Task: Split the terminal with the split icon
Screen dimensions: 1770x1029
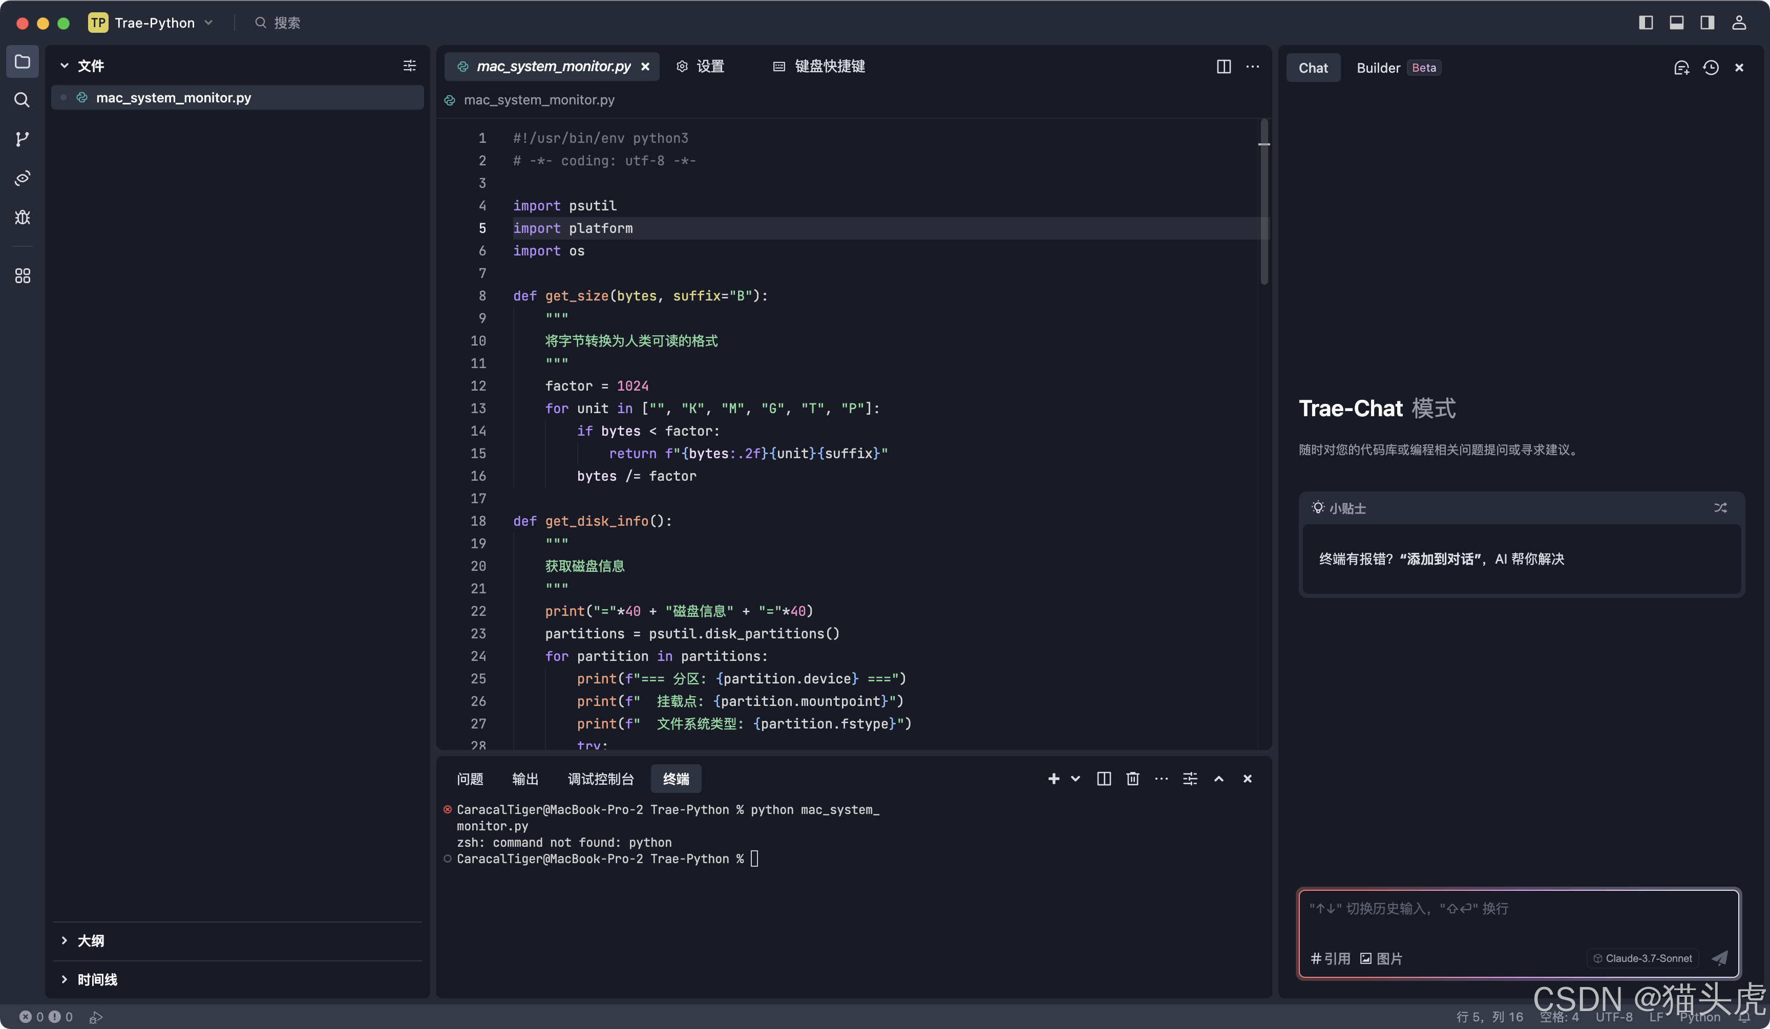Action: click(1104, 779)
